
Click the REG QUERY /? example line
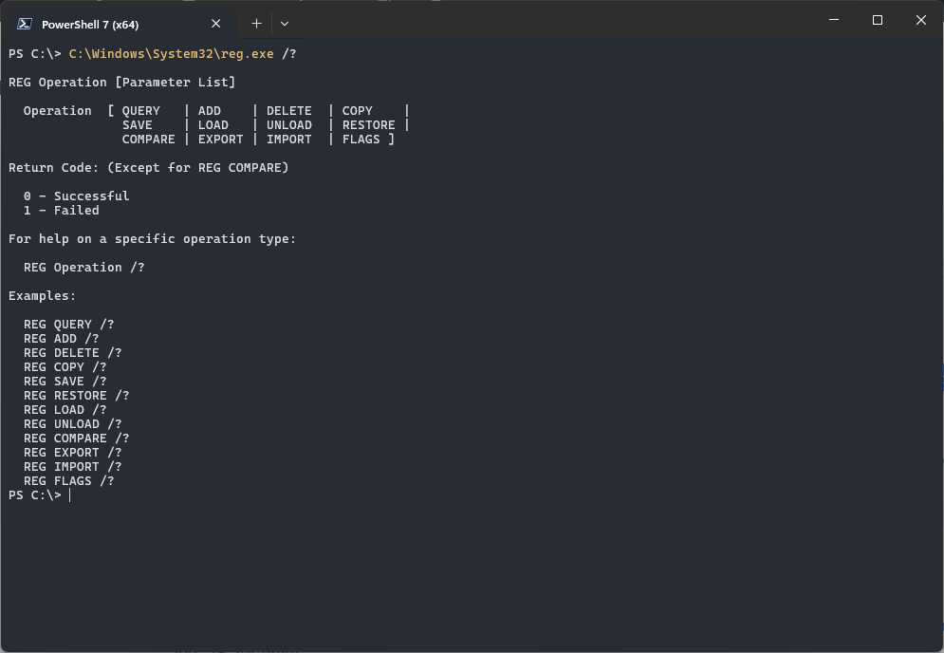pyautogui.click(x=68, y=325)
